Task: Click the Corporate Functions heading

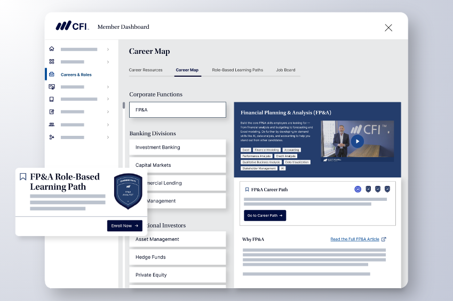Action: (156, 94)
